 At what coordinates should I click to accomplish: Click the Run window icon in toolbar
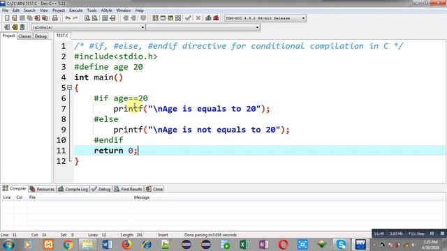point(163,18)
